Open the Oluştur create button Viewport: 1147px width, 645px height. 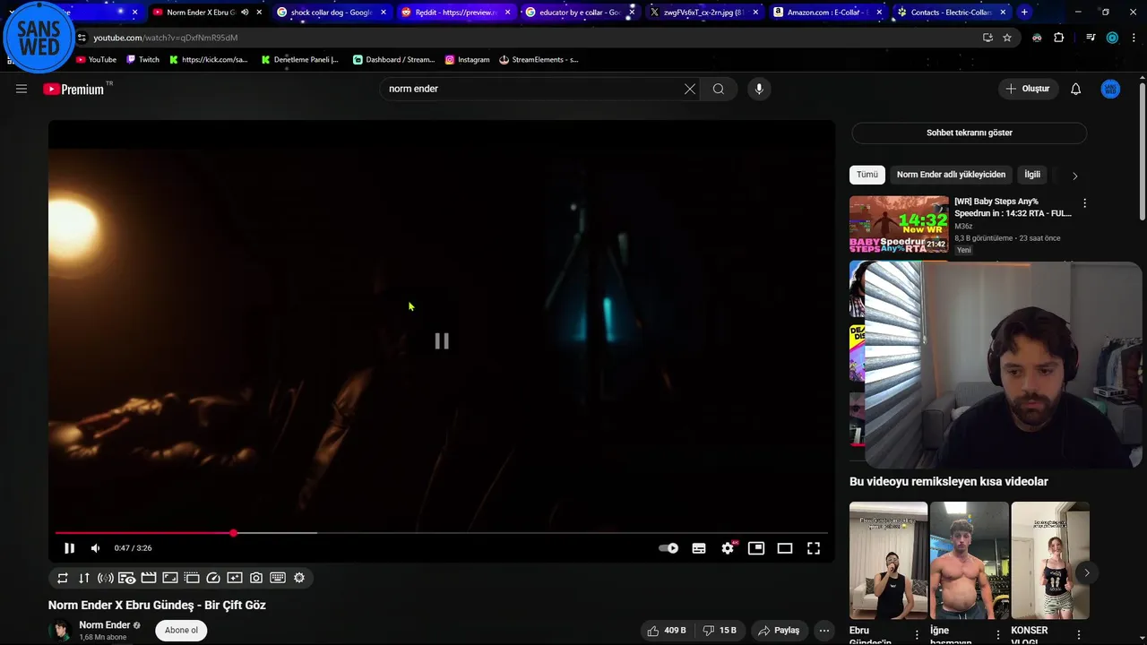click(x=1027, y=89)
